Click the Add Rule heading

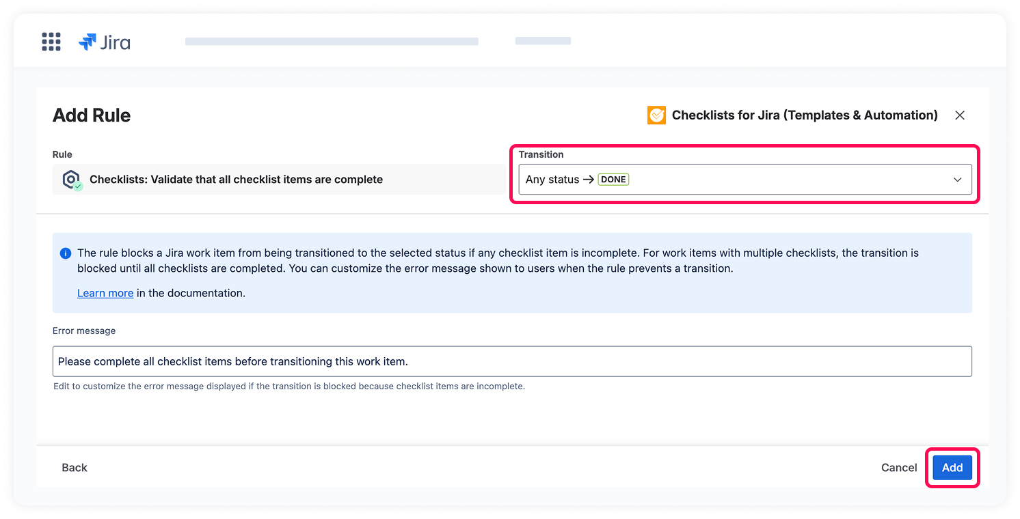click(x=92, y=115)
